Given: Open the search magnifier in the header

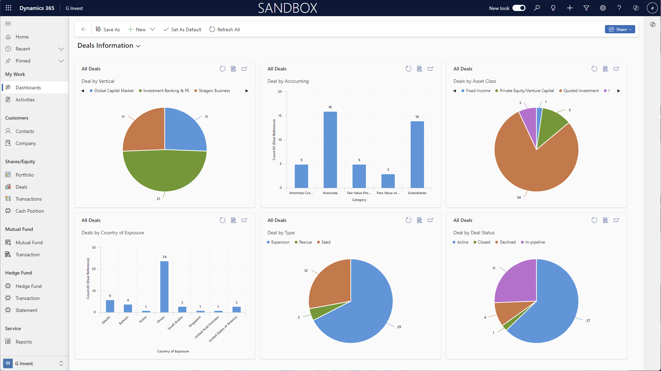Looking at the screenshot, I should click(537, 8).
